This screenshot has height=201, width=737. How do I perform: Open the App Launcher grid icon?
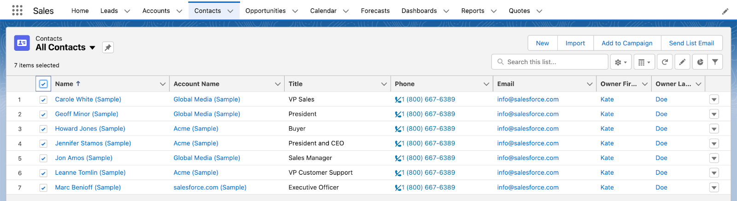pyautogui.click(x=17, y=11)
